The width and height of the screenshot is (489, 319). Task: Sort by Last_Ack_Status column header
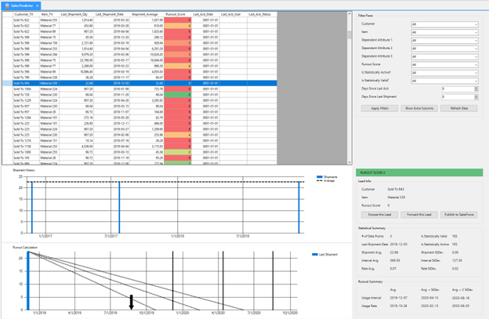point(262,14)
